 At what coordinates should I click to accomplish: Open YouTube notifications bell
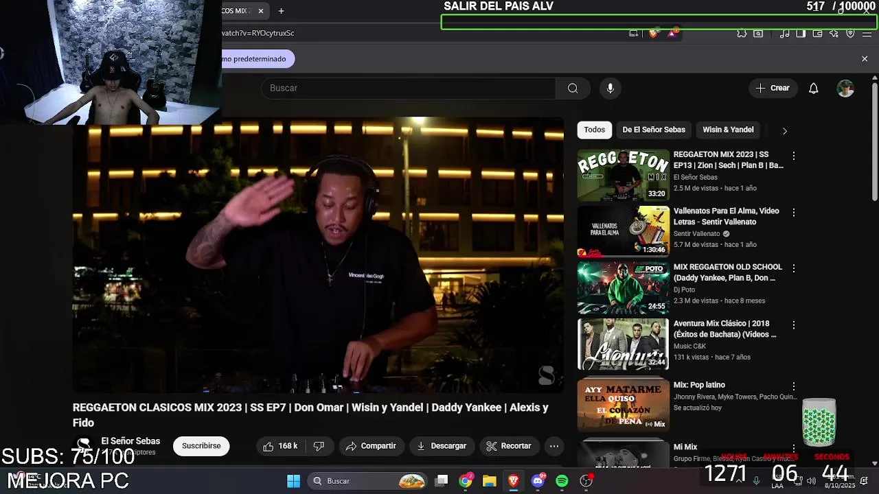tap(813, 88)
